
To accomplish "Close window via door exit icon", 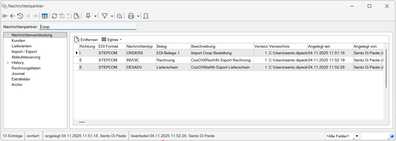I will coord(146,16).
